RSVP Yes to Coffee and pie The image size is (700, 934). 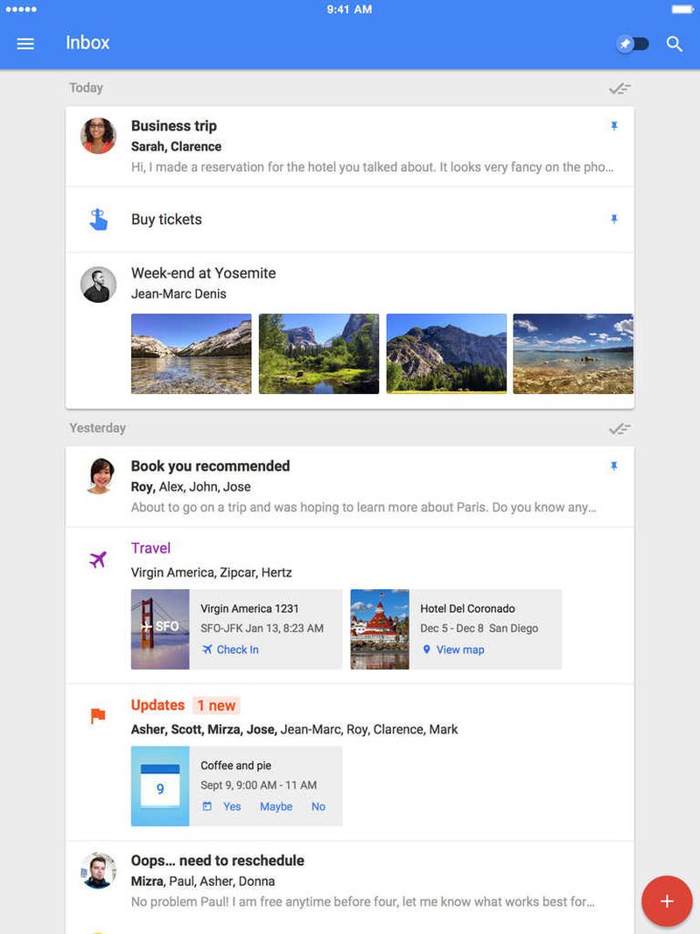(x=231, y=806)
